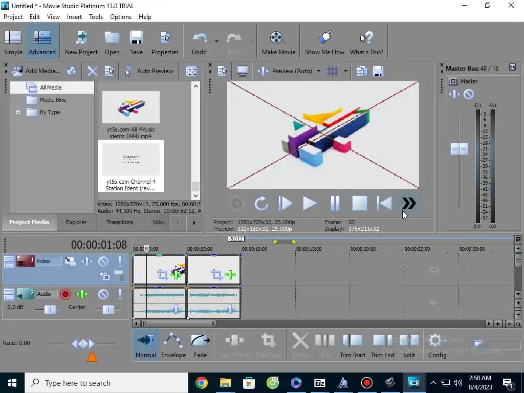Open video preview Project Properties icon
This screenshot has width=524, height=393.
[x=222, y=71]
